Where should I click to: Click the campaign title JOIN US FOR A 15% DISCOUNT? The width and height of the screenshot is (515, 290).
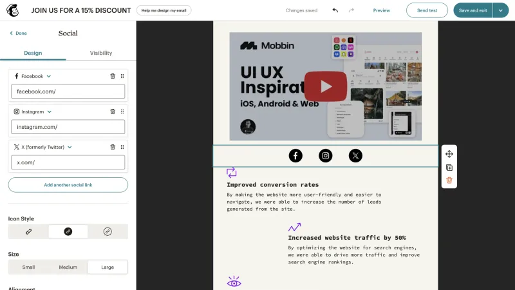click(81, 10)
